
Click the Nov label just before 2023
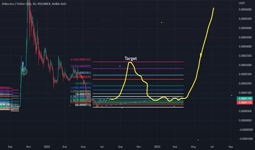(139, 147)
